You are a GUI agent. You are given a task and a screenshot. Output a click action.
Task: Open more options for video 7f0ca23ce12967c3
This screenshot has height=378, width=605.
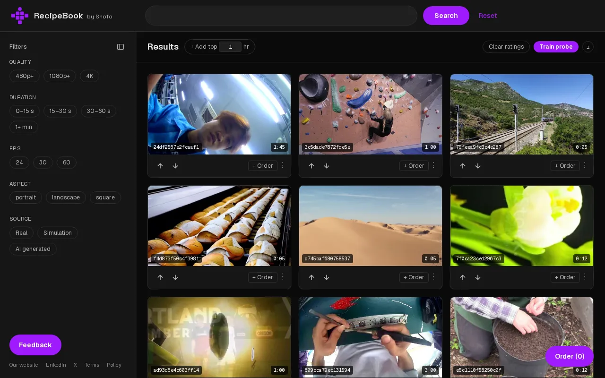click(x=585, y=277)
